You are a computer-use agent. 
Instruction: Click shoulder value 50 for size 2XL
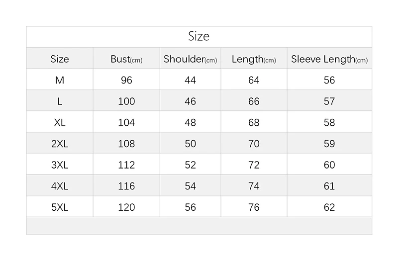190,144
